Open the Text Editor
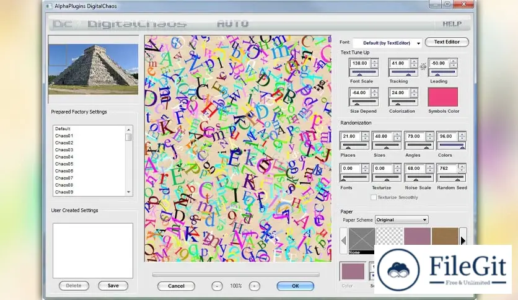Image resolution: width=518 pixels, height=300 pixels. [447, 42]
